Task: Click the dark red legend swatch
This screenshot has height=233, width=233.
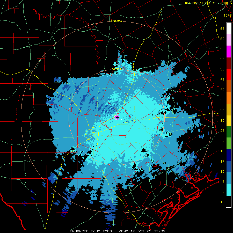Action: pos(229,63)
